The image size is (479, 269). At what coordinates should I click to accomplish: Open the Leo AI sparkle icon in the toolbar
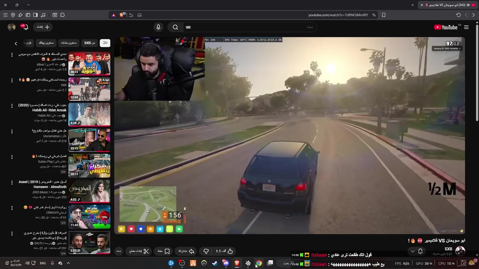point(20,15)
